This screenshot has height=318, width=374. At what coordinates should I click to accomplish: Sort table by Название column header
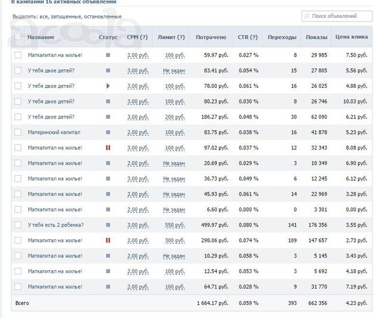tap(41, 37)
